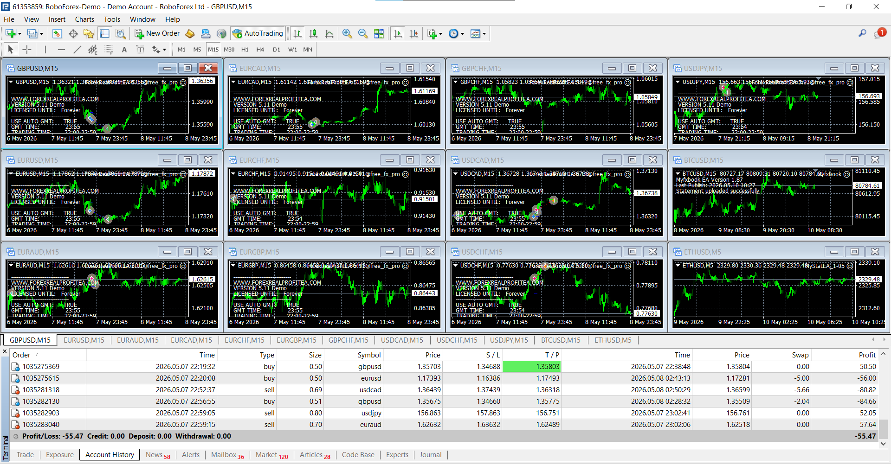Sort history by the Profit column header
The height and width of the screenshot is (465, 891).
tap(867, 355)
